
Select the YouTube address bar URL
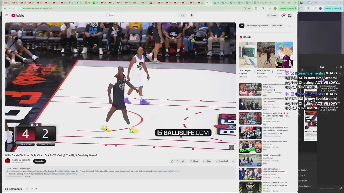[38, 8]
